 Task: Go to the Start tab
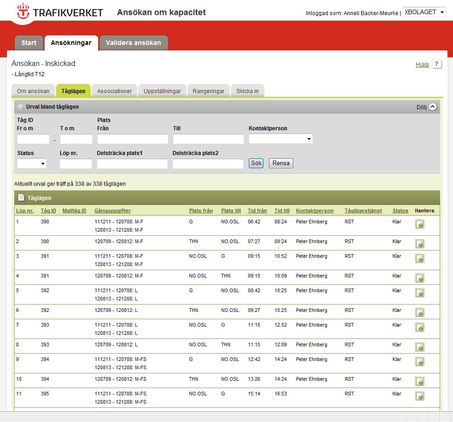[x=29, y=43]
